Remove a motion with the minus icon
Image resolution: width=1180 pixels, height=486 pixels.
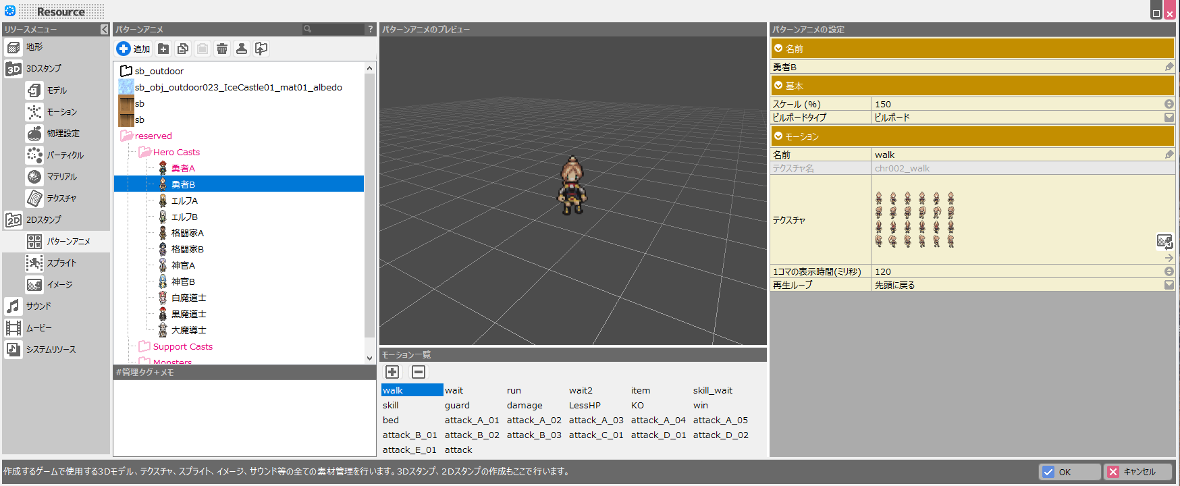(419, 372)
